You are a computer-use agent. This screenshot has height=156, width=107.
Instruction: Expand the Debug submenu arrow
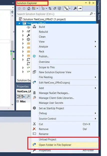tap(95, 113)
